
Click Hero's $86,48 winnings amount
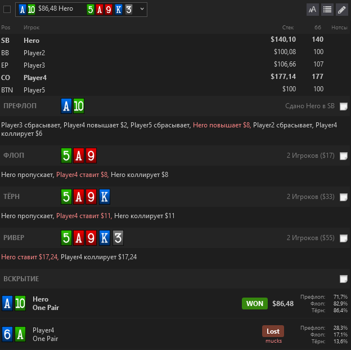pos(283,304)
